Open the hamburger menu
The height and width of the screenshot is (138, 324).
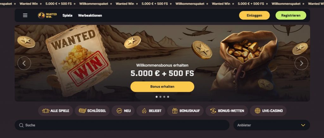click(25, 15)
